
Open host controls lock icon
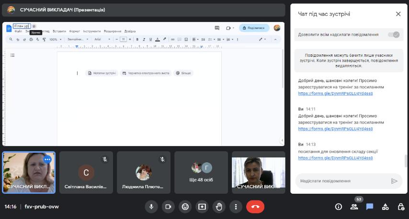coord(401,207)
